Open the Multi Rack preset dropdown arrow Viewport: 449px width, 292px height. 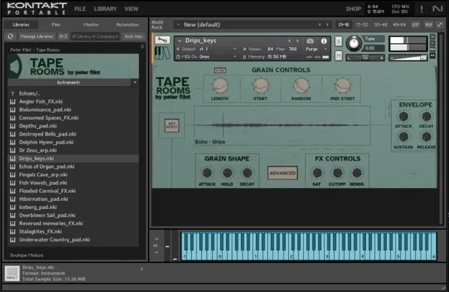pyautogui.click(x=178, y=25)
